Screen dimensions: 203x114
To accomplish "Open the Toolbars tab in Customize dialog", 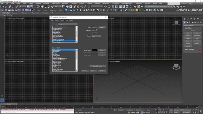I will tap(57, 20).
